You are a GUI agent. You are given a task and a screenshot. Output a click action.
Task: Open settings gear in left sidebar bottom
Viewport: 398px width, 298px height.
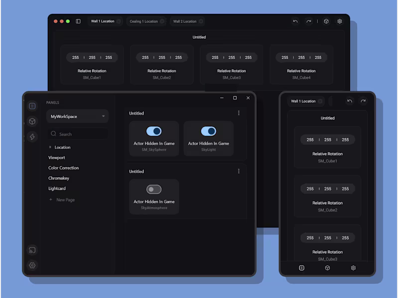click(32, 265)
